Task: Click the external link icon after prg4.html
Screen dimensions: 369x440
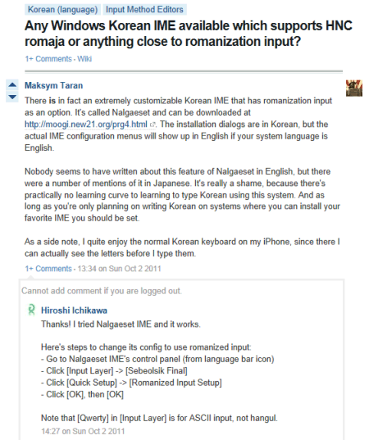Action: [153, 125]
